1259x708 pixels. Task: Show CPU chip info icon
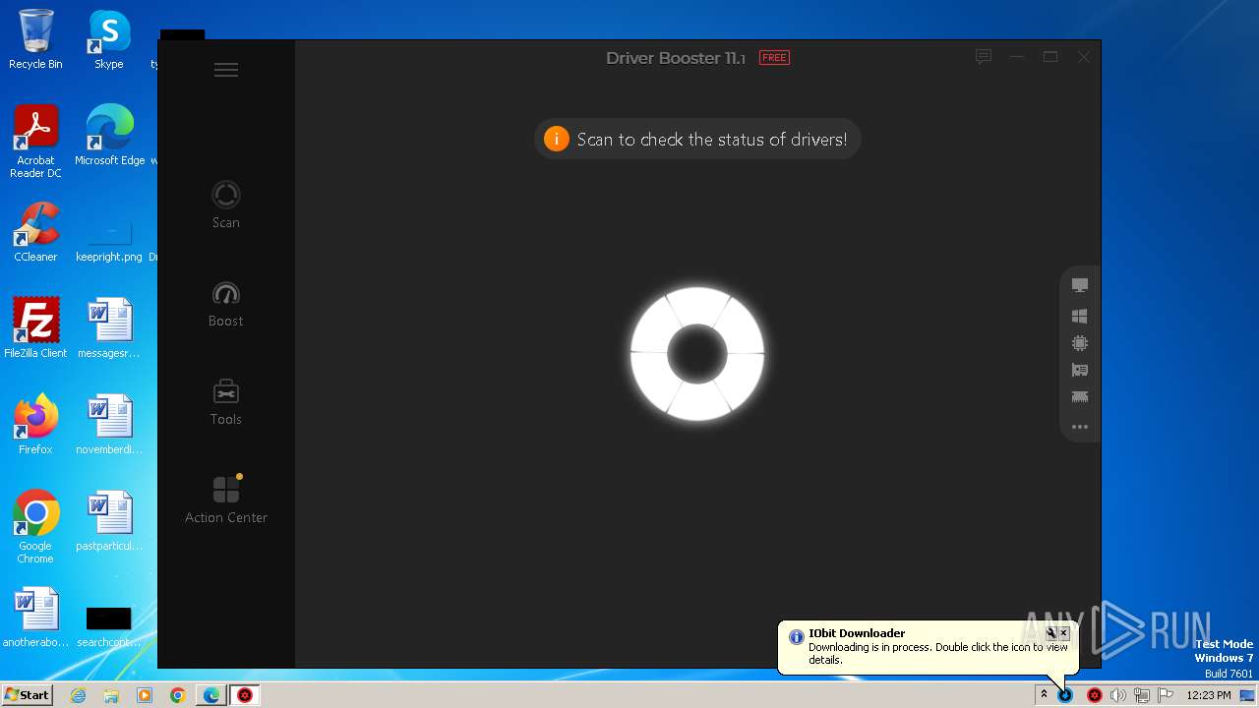coord(1080,343)
